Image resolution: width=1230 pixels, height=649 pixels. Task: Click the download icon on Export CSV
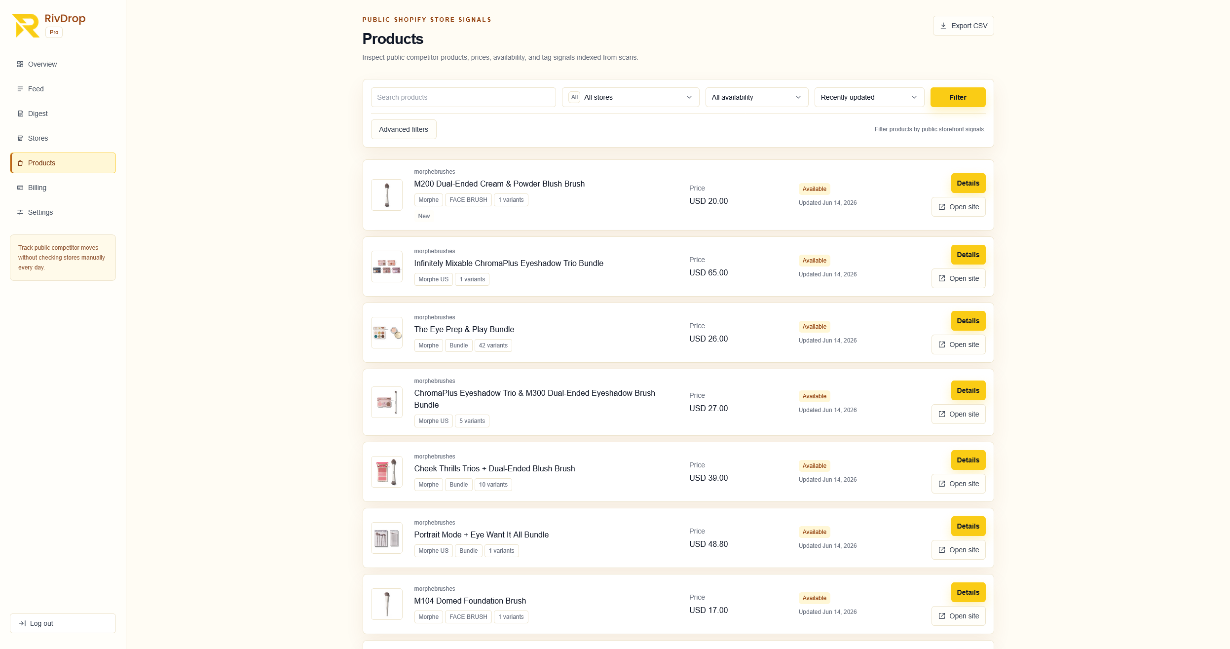pyautogui.click(x=943, y=26)
